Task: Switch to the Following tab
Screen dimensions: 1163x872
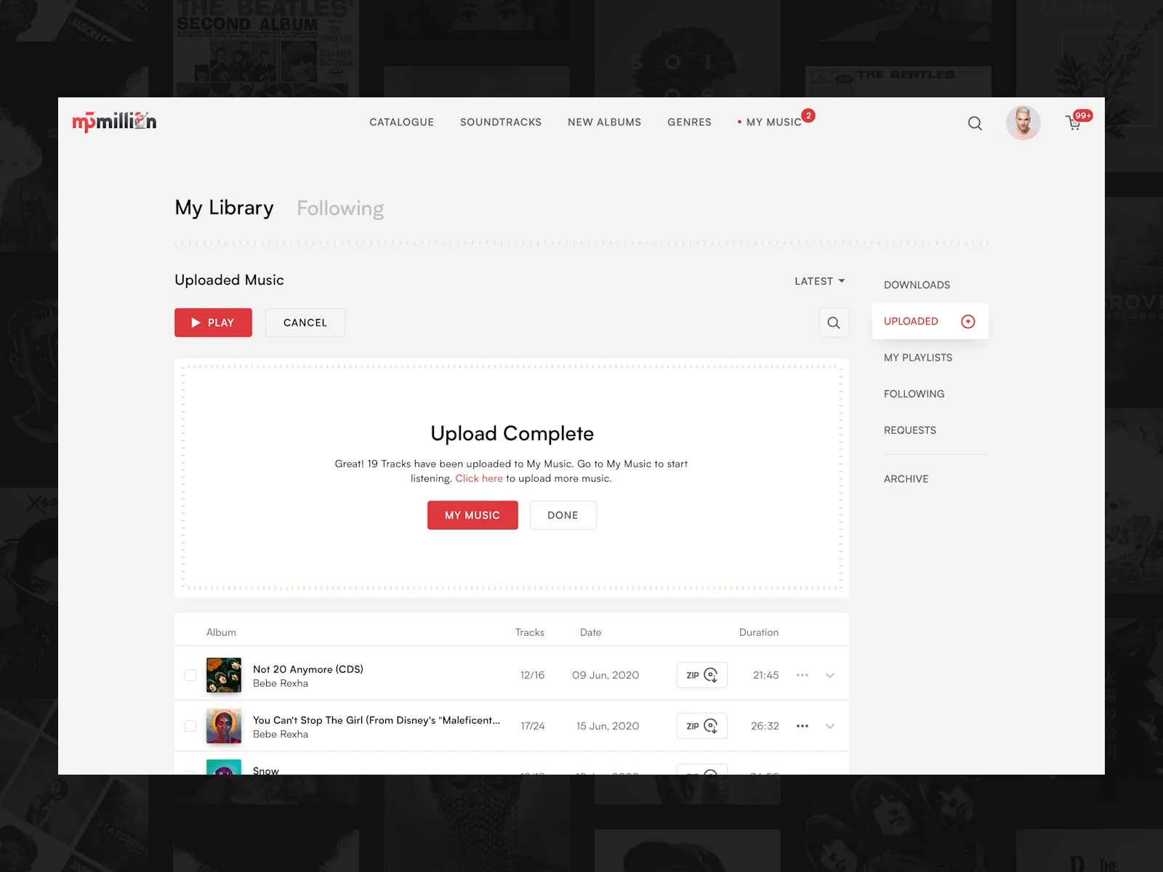Action: [x=339, y=209]
